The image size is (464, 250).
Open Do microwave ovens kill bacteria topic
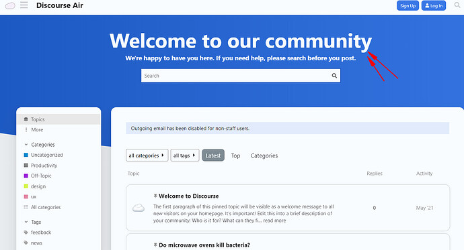[x=204, y=245]
